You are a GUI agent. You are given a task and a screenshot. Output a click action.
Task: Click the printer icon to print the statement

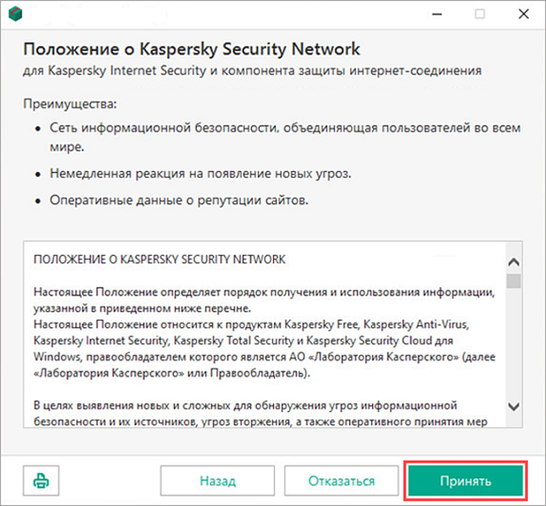[x=41, y=481]
